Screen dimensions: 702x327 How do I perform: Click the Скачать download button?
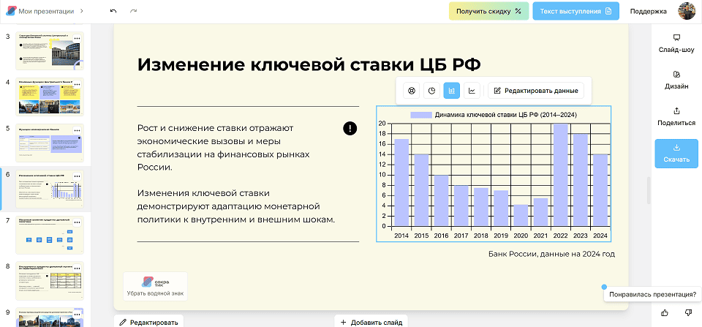point(676,154)
